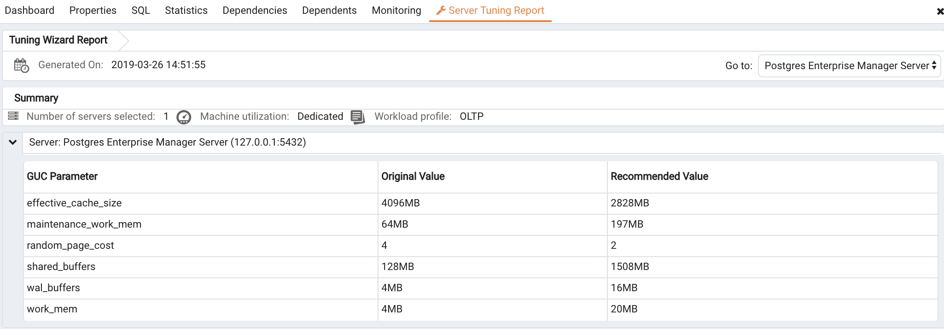Open the Properties tab
The image size is (944, 329).
coord(93,10)
